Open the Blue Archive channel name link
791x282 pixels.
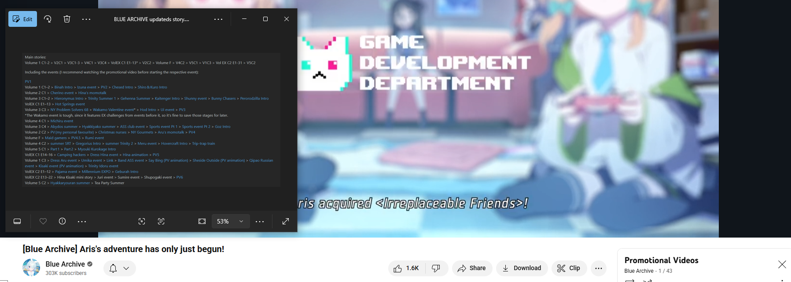[x=65, y=264]
